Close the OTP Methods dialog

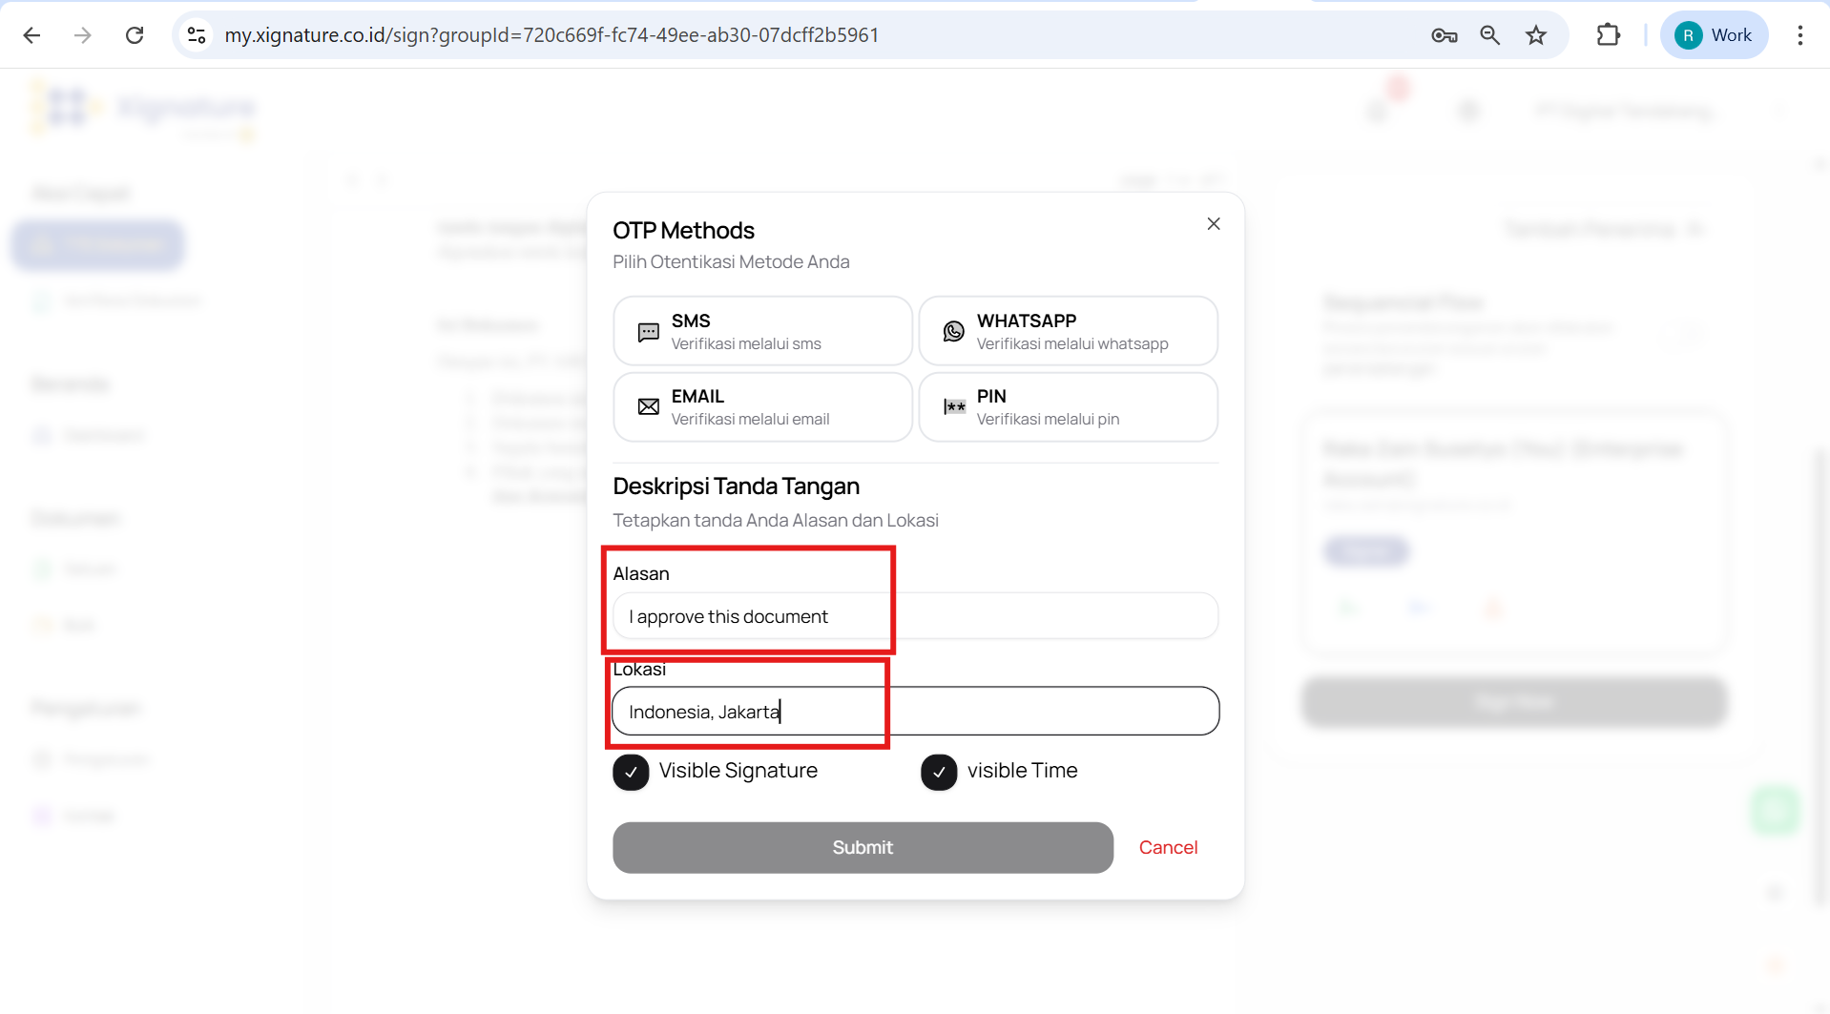pos(1213,224)
